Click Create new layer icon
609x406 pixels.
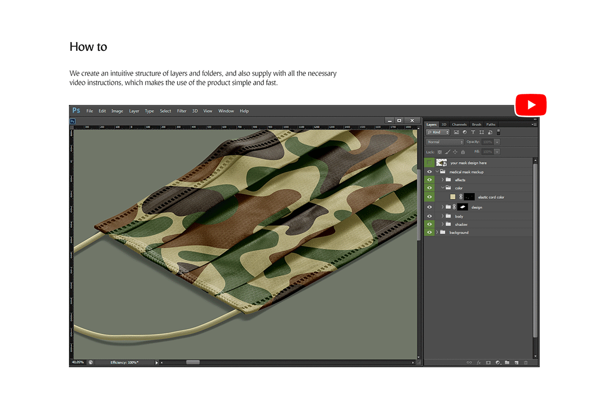point(517,362)
